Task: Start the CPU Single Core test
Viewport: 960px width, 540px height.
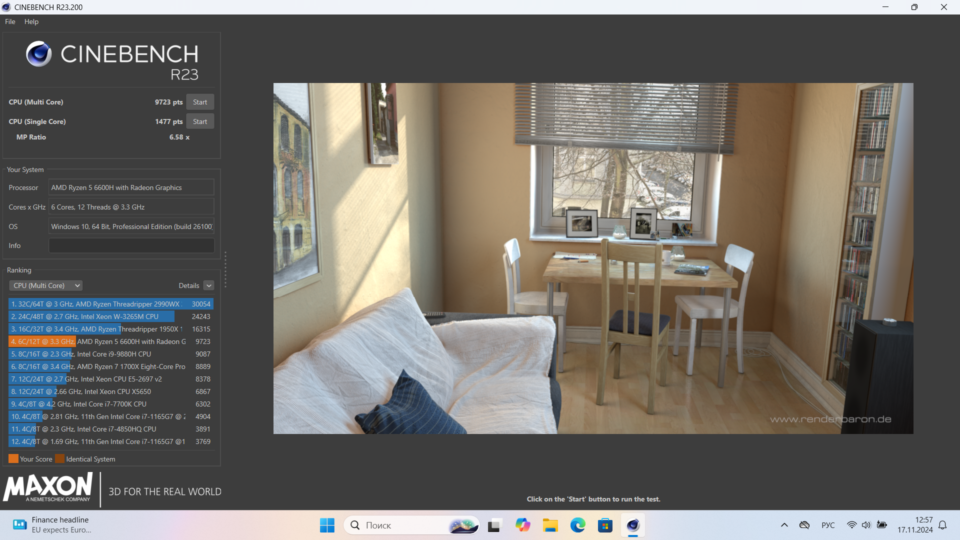Action: click(x=200, y=121)
